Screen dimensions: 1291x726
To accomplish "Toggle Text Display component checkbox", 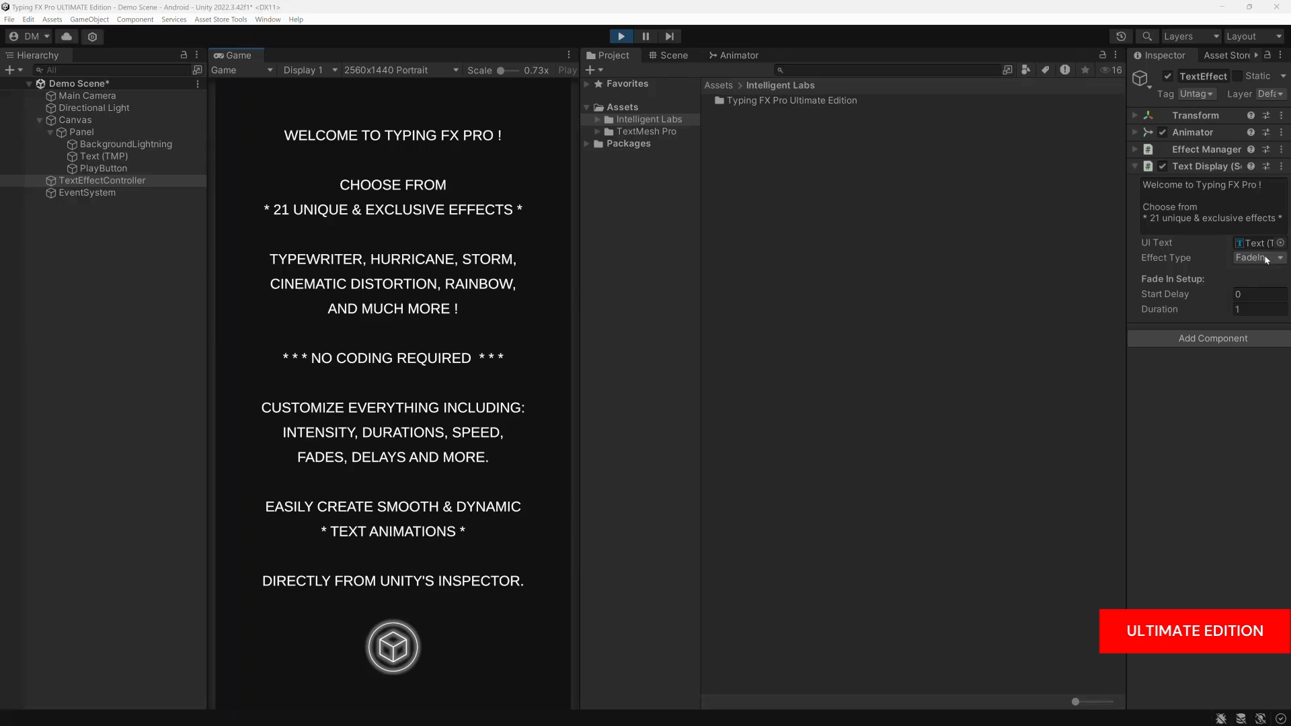I will coord(1163,166).
